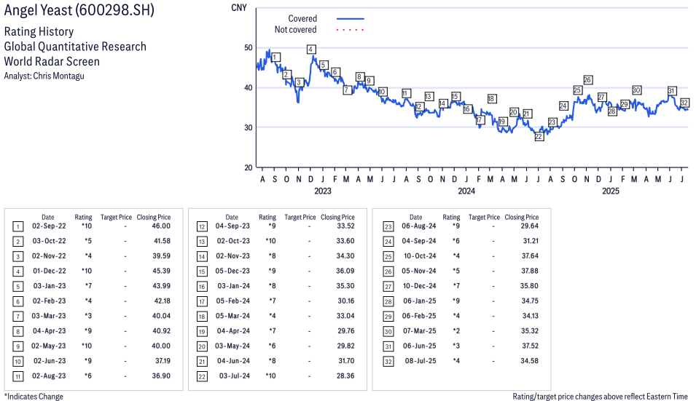Click the date 05-Mar-24 in the table
This screenshot has height=401, width=696.
point(232,316)
